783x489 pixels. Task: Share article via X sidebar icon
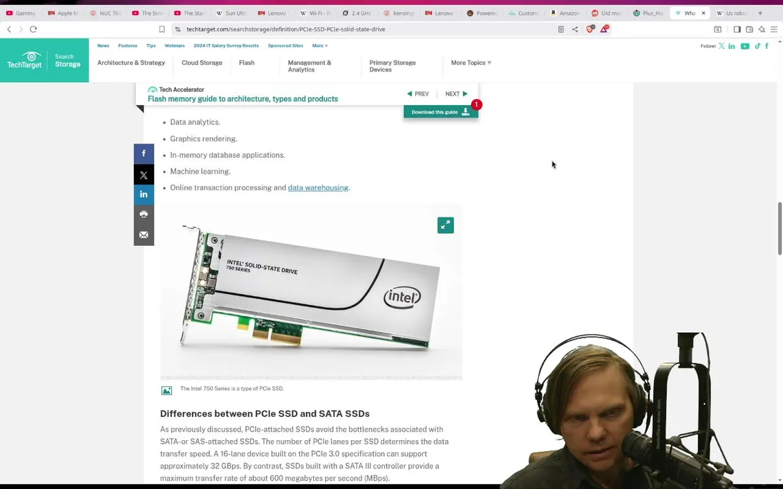point(144,175)
